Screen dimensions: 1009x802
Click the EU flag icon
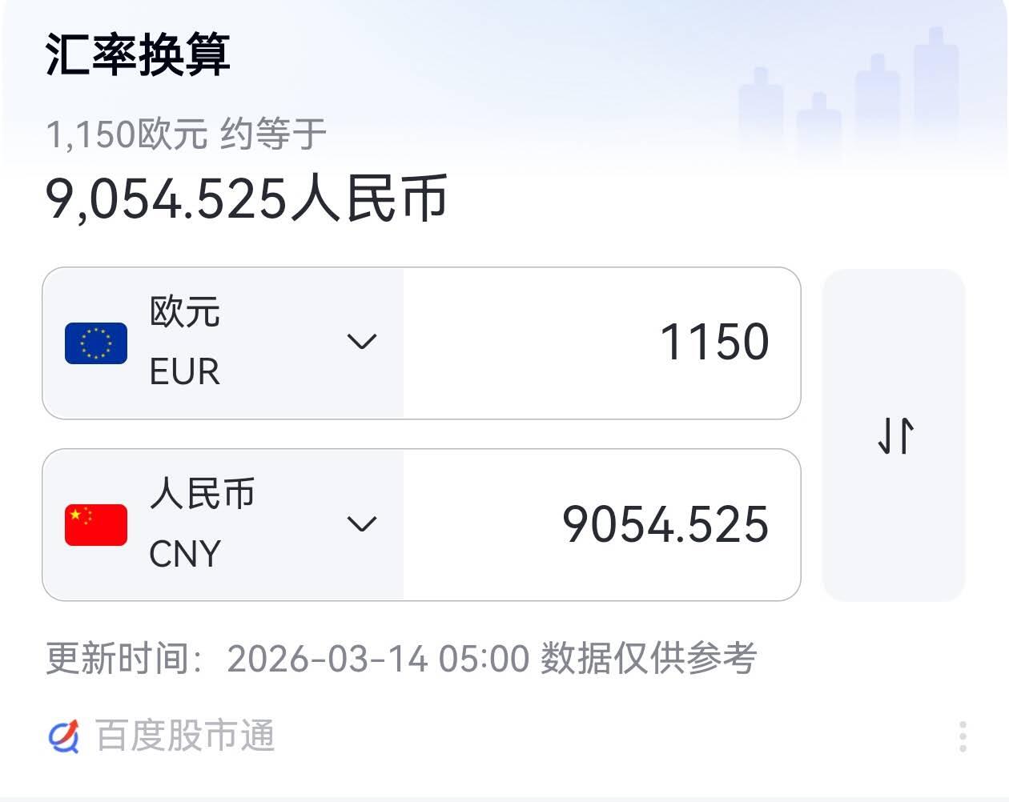tap(95, 343)
